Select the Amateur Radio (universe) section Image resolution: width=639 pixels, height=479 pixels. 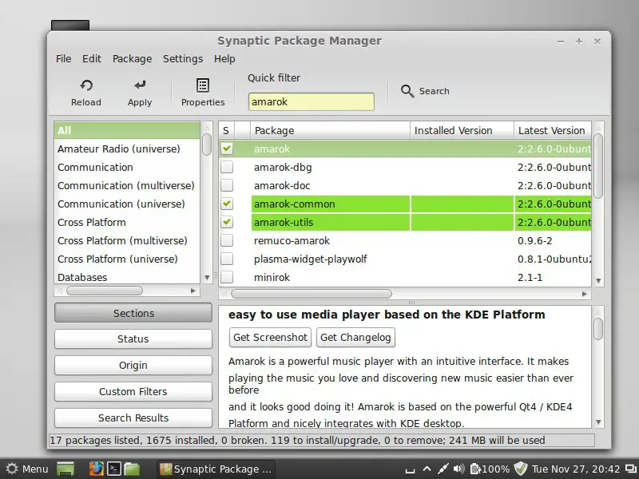pyautogui.click(x=127, y=148)
